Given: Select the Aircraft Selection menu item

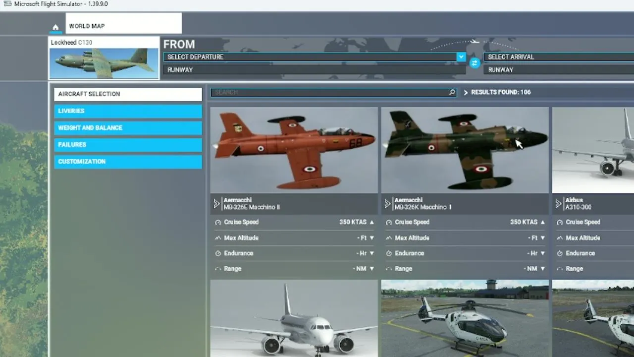Looking at the screenshot, I should click(x=128, y=94).
